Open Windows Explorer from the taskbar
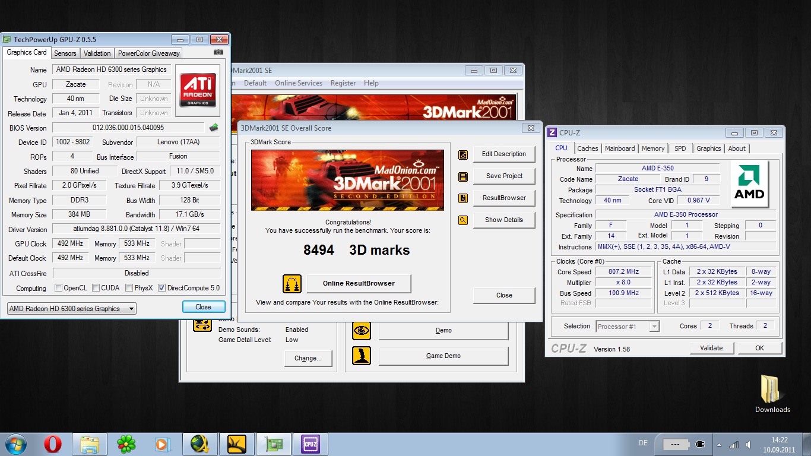Image resolution: width=811 pixels, height=456 pixels. click(x=90, y=444)
